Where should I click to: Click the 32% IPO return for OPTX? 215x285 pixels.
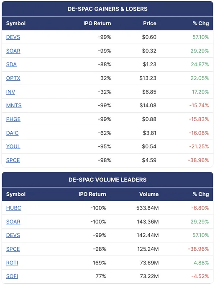tap(105, 78)
